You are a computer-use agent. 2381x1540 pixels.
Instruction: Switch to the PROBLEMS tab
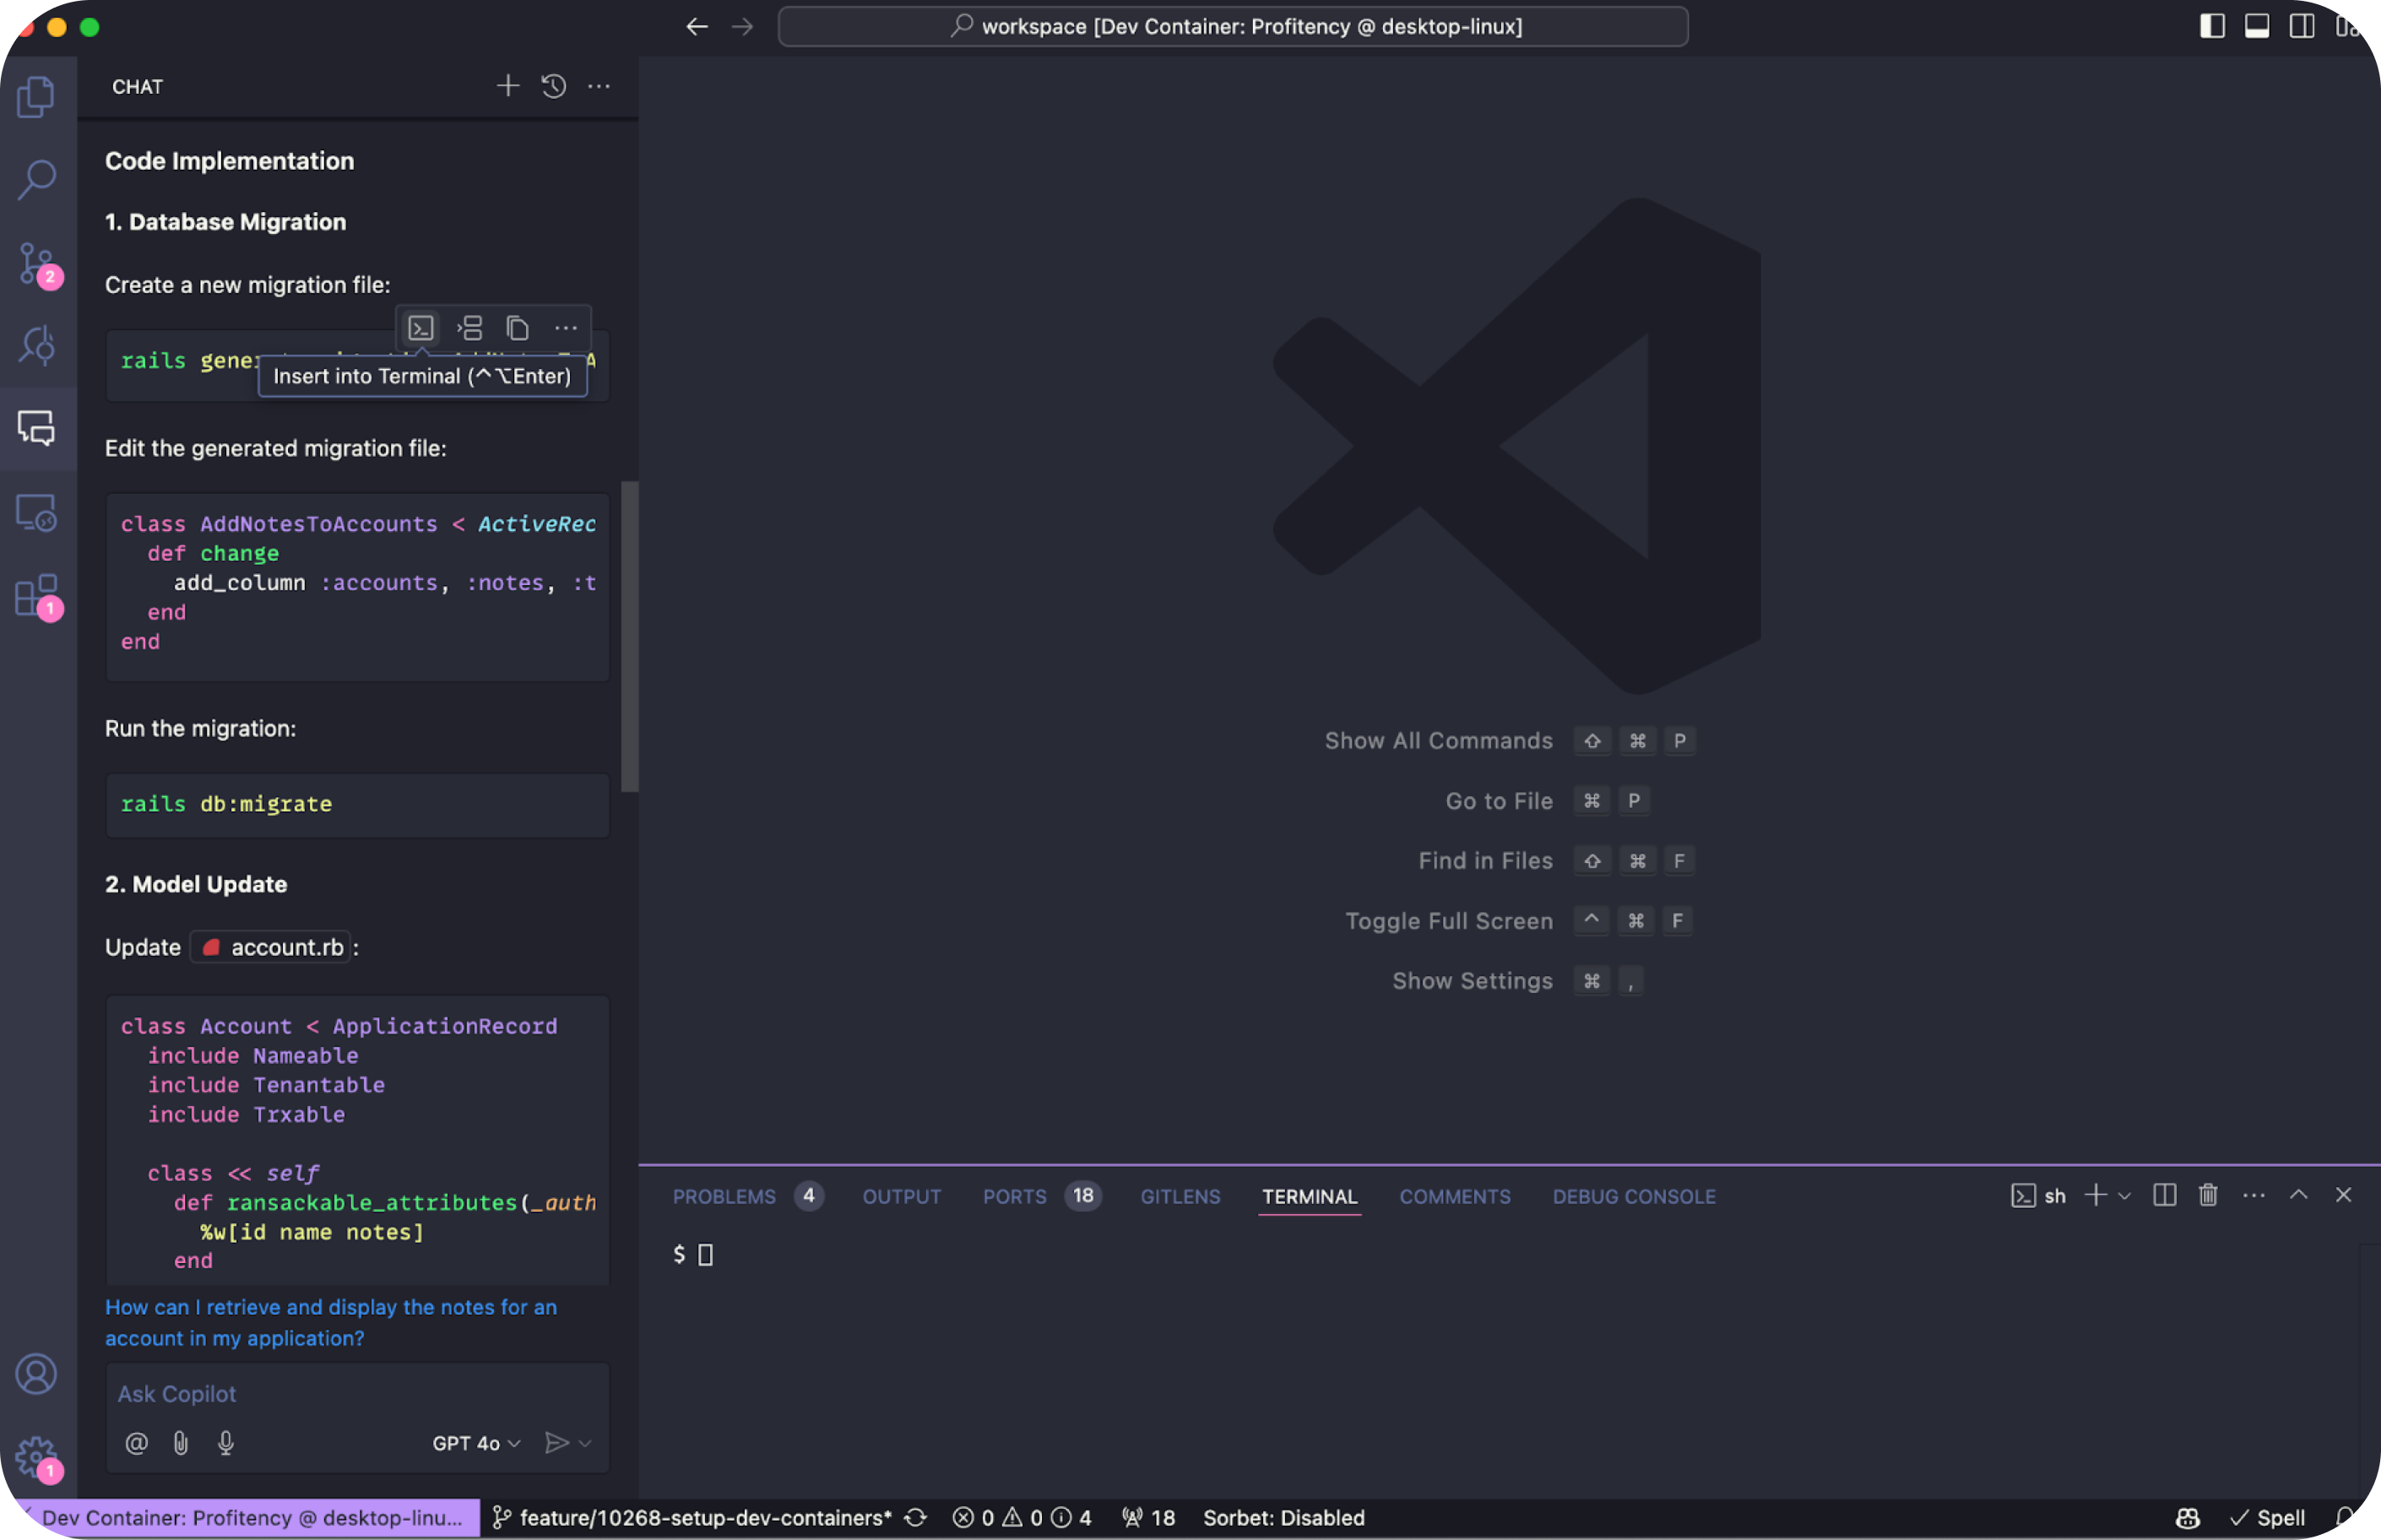(724, 1196)
